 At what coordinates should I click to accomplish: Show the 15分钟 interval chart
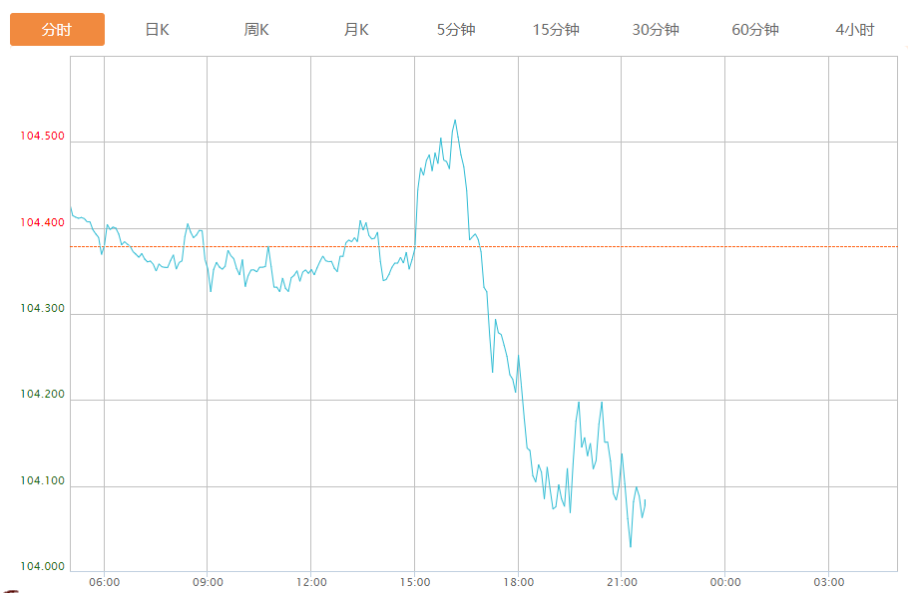point(556,30)
